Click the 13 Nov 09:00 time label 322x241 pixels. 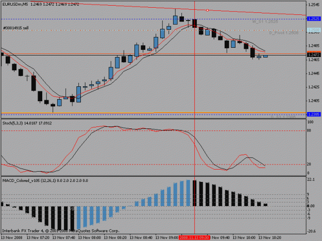pyautogui.click(x=167, y=238)
